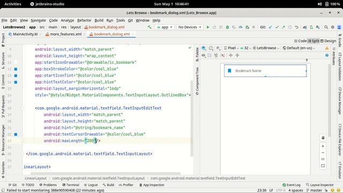Open the Terminal tool window
The image size is (343, 193).
click(71, 185)
